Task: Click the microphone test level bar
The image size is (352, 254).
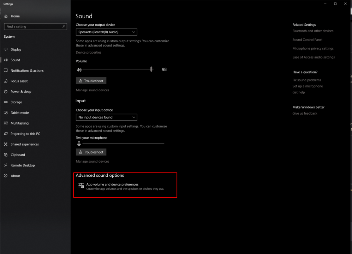Action: click(123, 144)
